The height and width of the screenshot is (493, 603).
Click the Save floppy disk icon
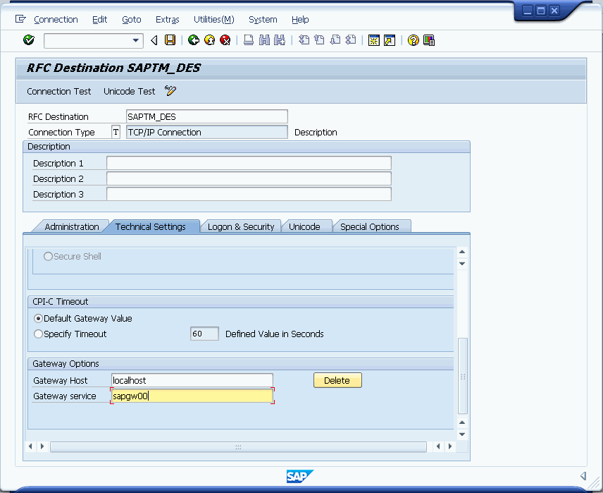click(170, 40)
